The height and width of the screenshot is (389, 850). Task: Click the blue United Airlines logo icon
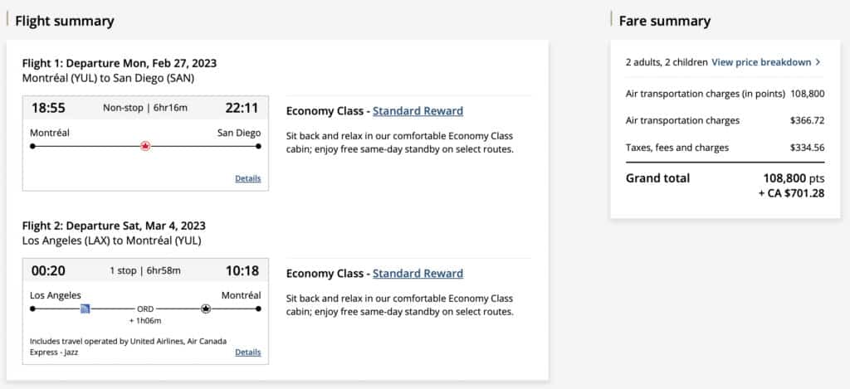click(x=85, y=309)
